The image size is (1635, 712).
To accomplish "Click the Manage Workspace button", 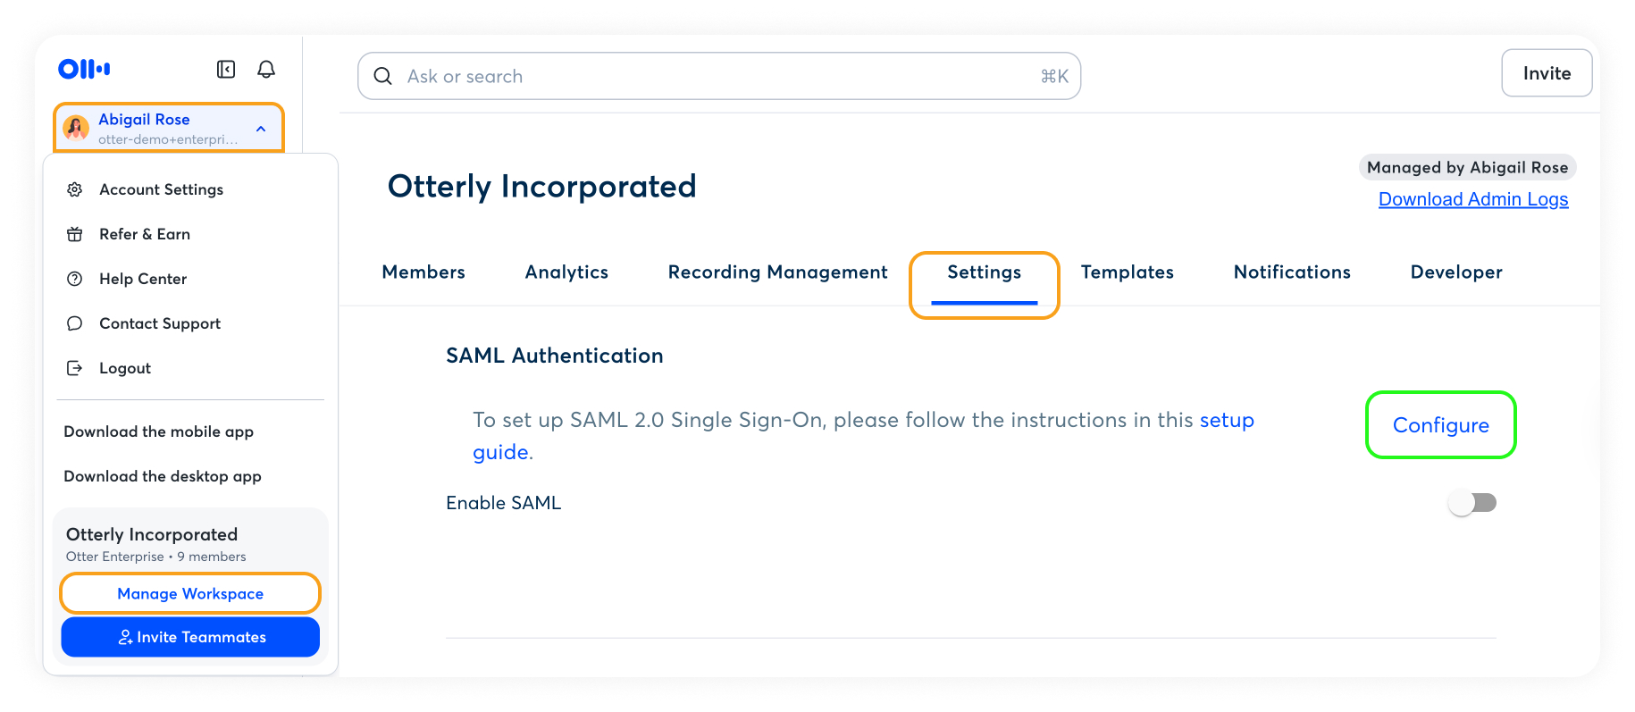I will (x=190, y=594).
